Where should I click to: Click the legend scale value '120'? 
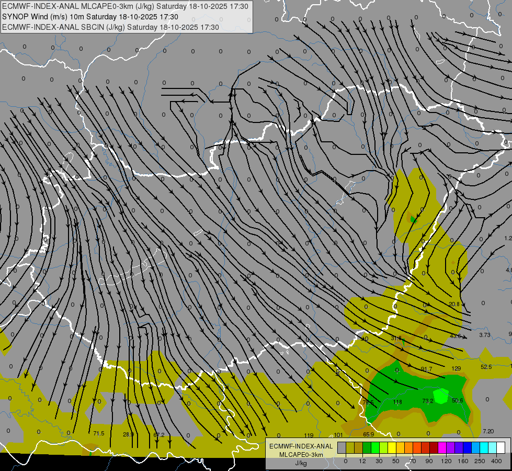446,461
